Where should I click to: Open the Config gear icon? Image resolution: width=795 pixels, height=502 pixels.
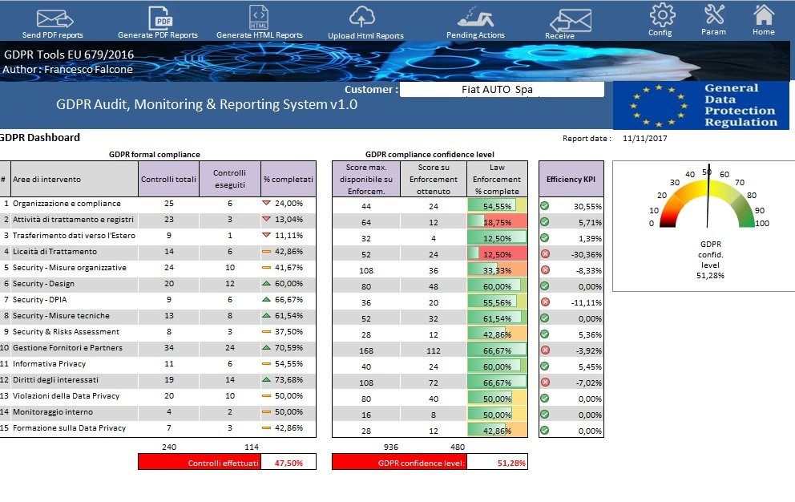(x=662, y=14)
